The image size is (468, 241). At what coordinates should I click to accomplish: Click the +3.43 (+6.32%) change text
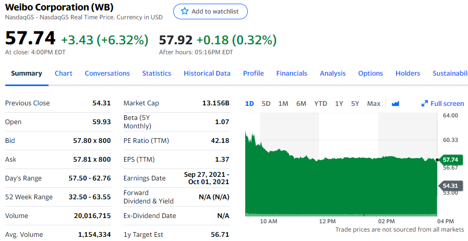pos(104,40)
